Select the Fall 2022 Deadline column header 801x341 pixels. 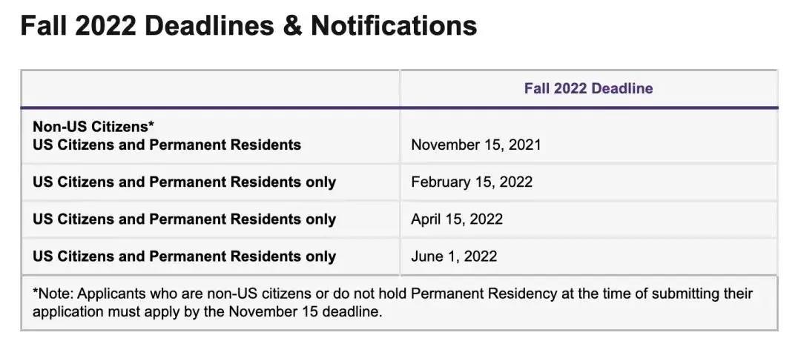click(x=588, y=88)
